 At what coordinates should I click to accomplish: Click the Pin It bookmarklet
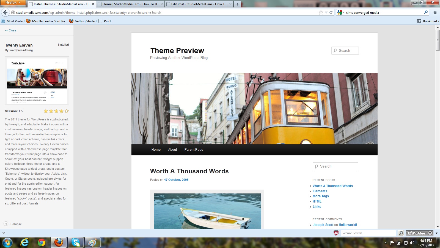[105, 21]
